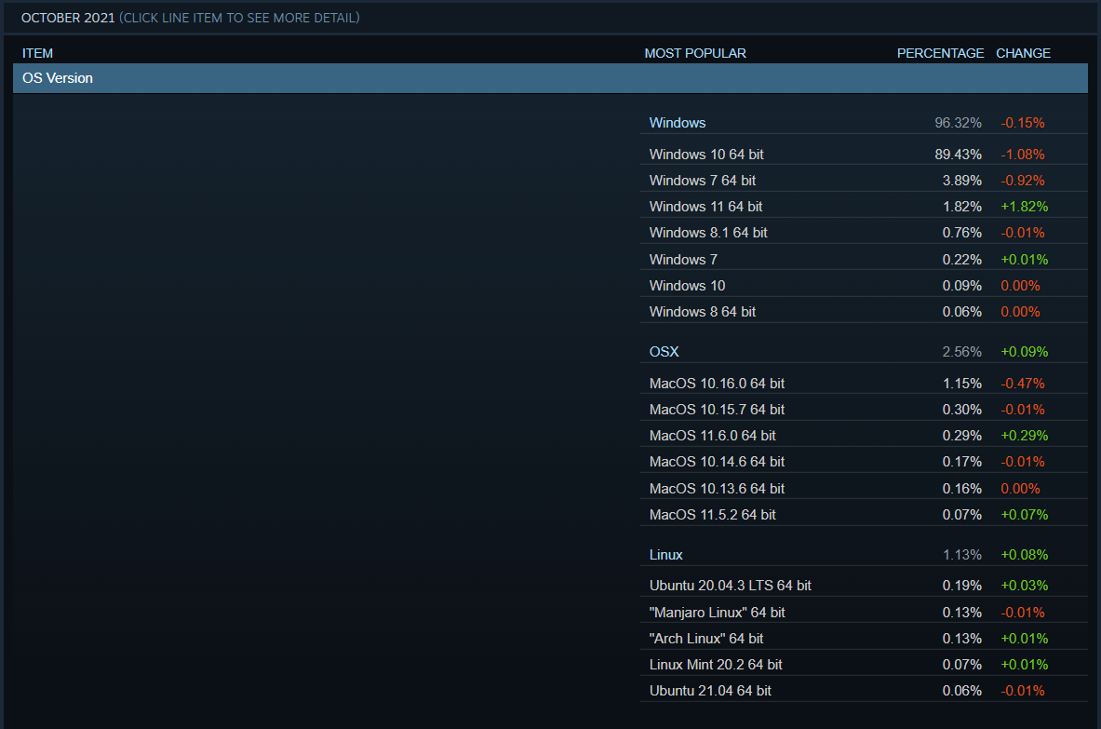The image size is (1101, 729).
Task: Click the MacOS 11.6.0 64 bit row
Action: pyautogui.click(x=864, y=436)
